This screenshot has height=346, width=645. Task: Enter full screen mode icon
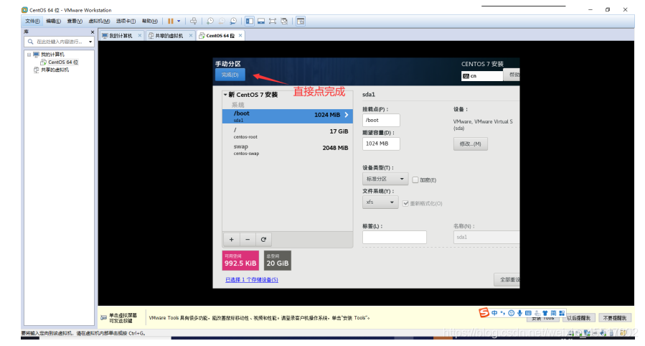273,21
